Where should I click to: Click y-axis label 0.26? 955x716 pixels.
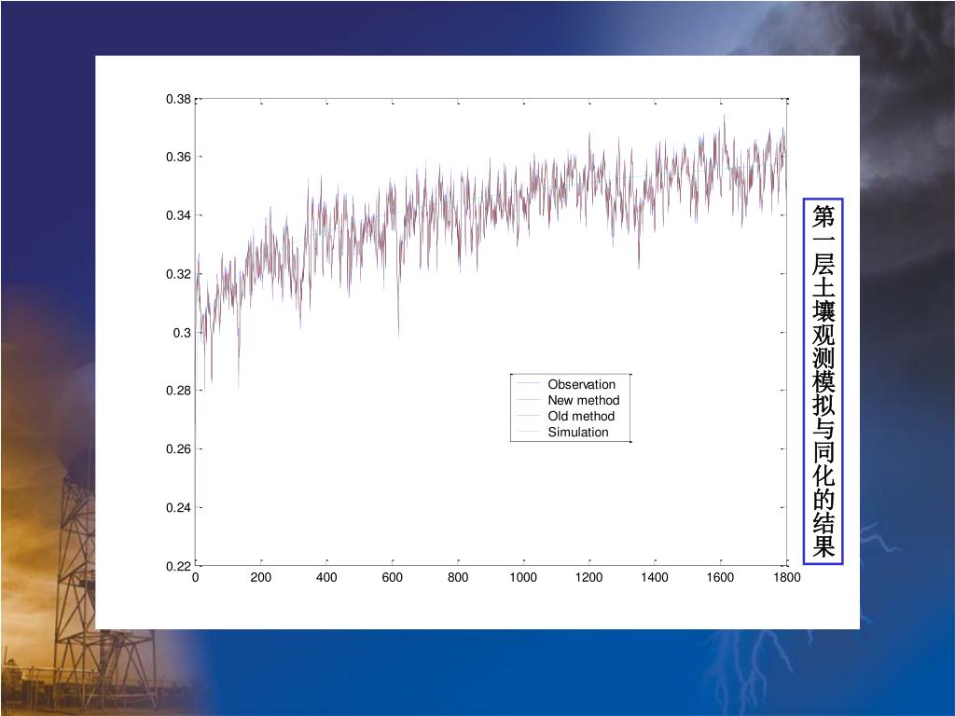pyautogui.click(x=178, y=448)
